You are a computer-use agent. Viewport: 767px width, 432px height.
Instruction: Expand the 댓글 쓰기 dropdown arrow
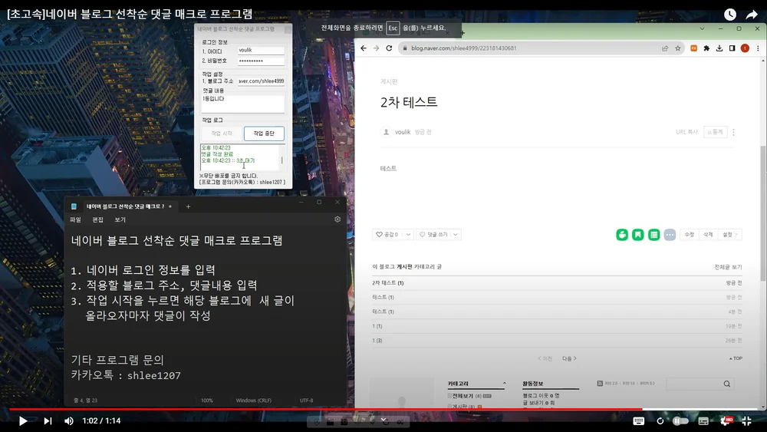[x=456, y=234]
